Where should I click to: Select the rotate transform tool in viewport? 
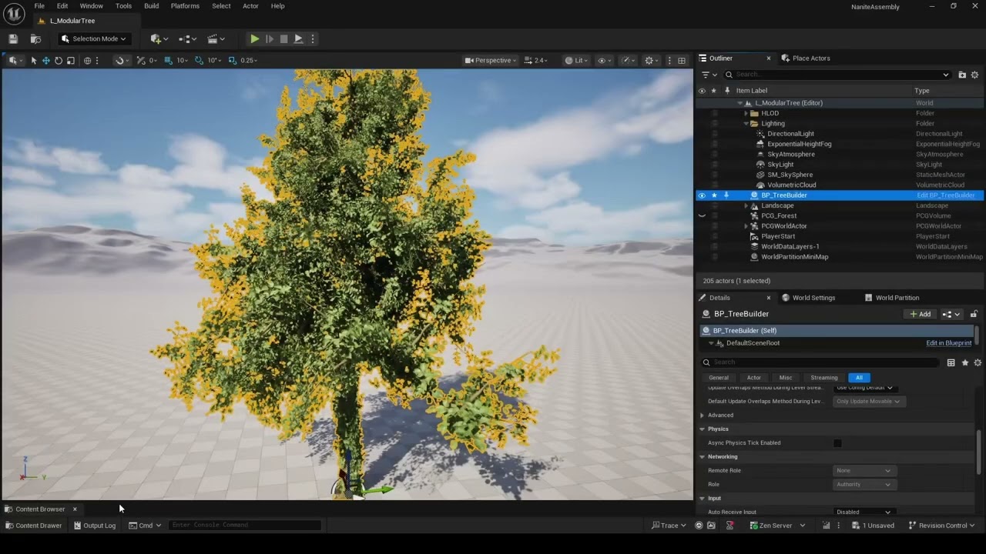pyautogui.click(x=59, y=60)
